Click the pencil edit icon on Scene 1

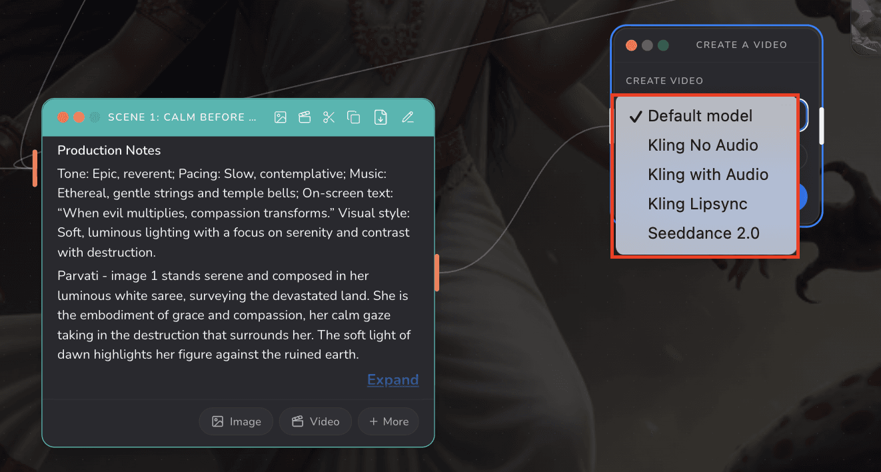point(407,117)
